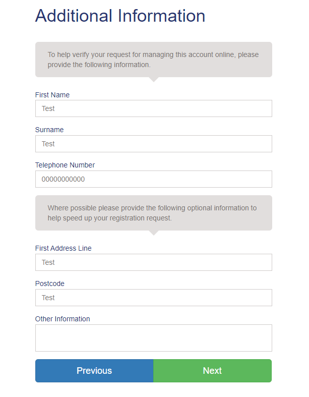This screenshot has width=309, height=397.
Task: Click the "Surname" field label
Action: (49, 130)
